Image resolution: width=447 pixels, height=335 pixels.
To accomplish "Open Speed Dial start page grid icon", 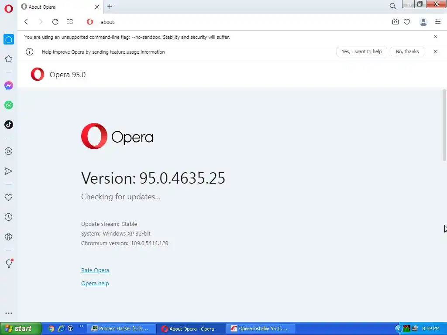I will point(69,22).
